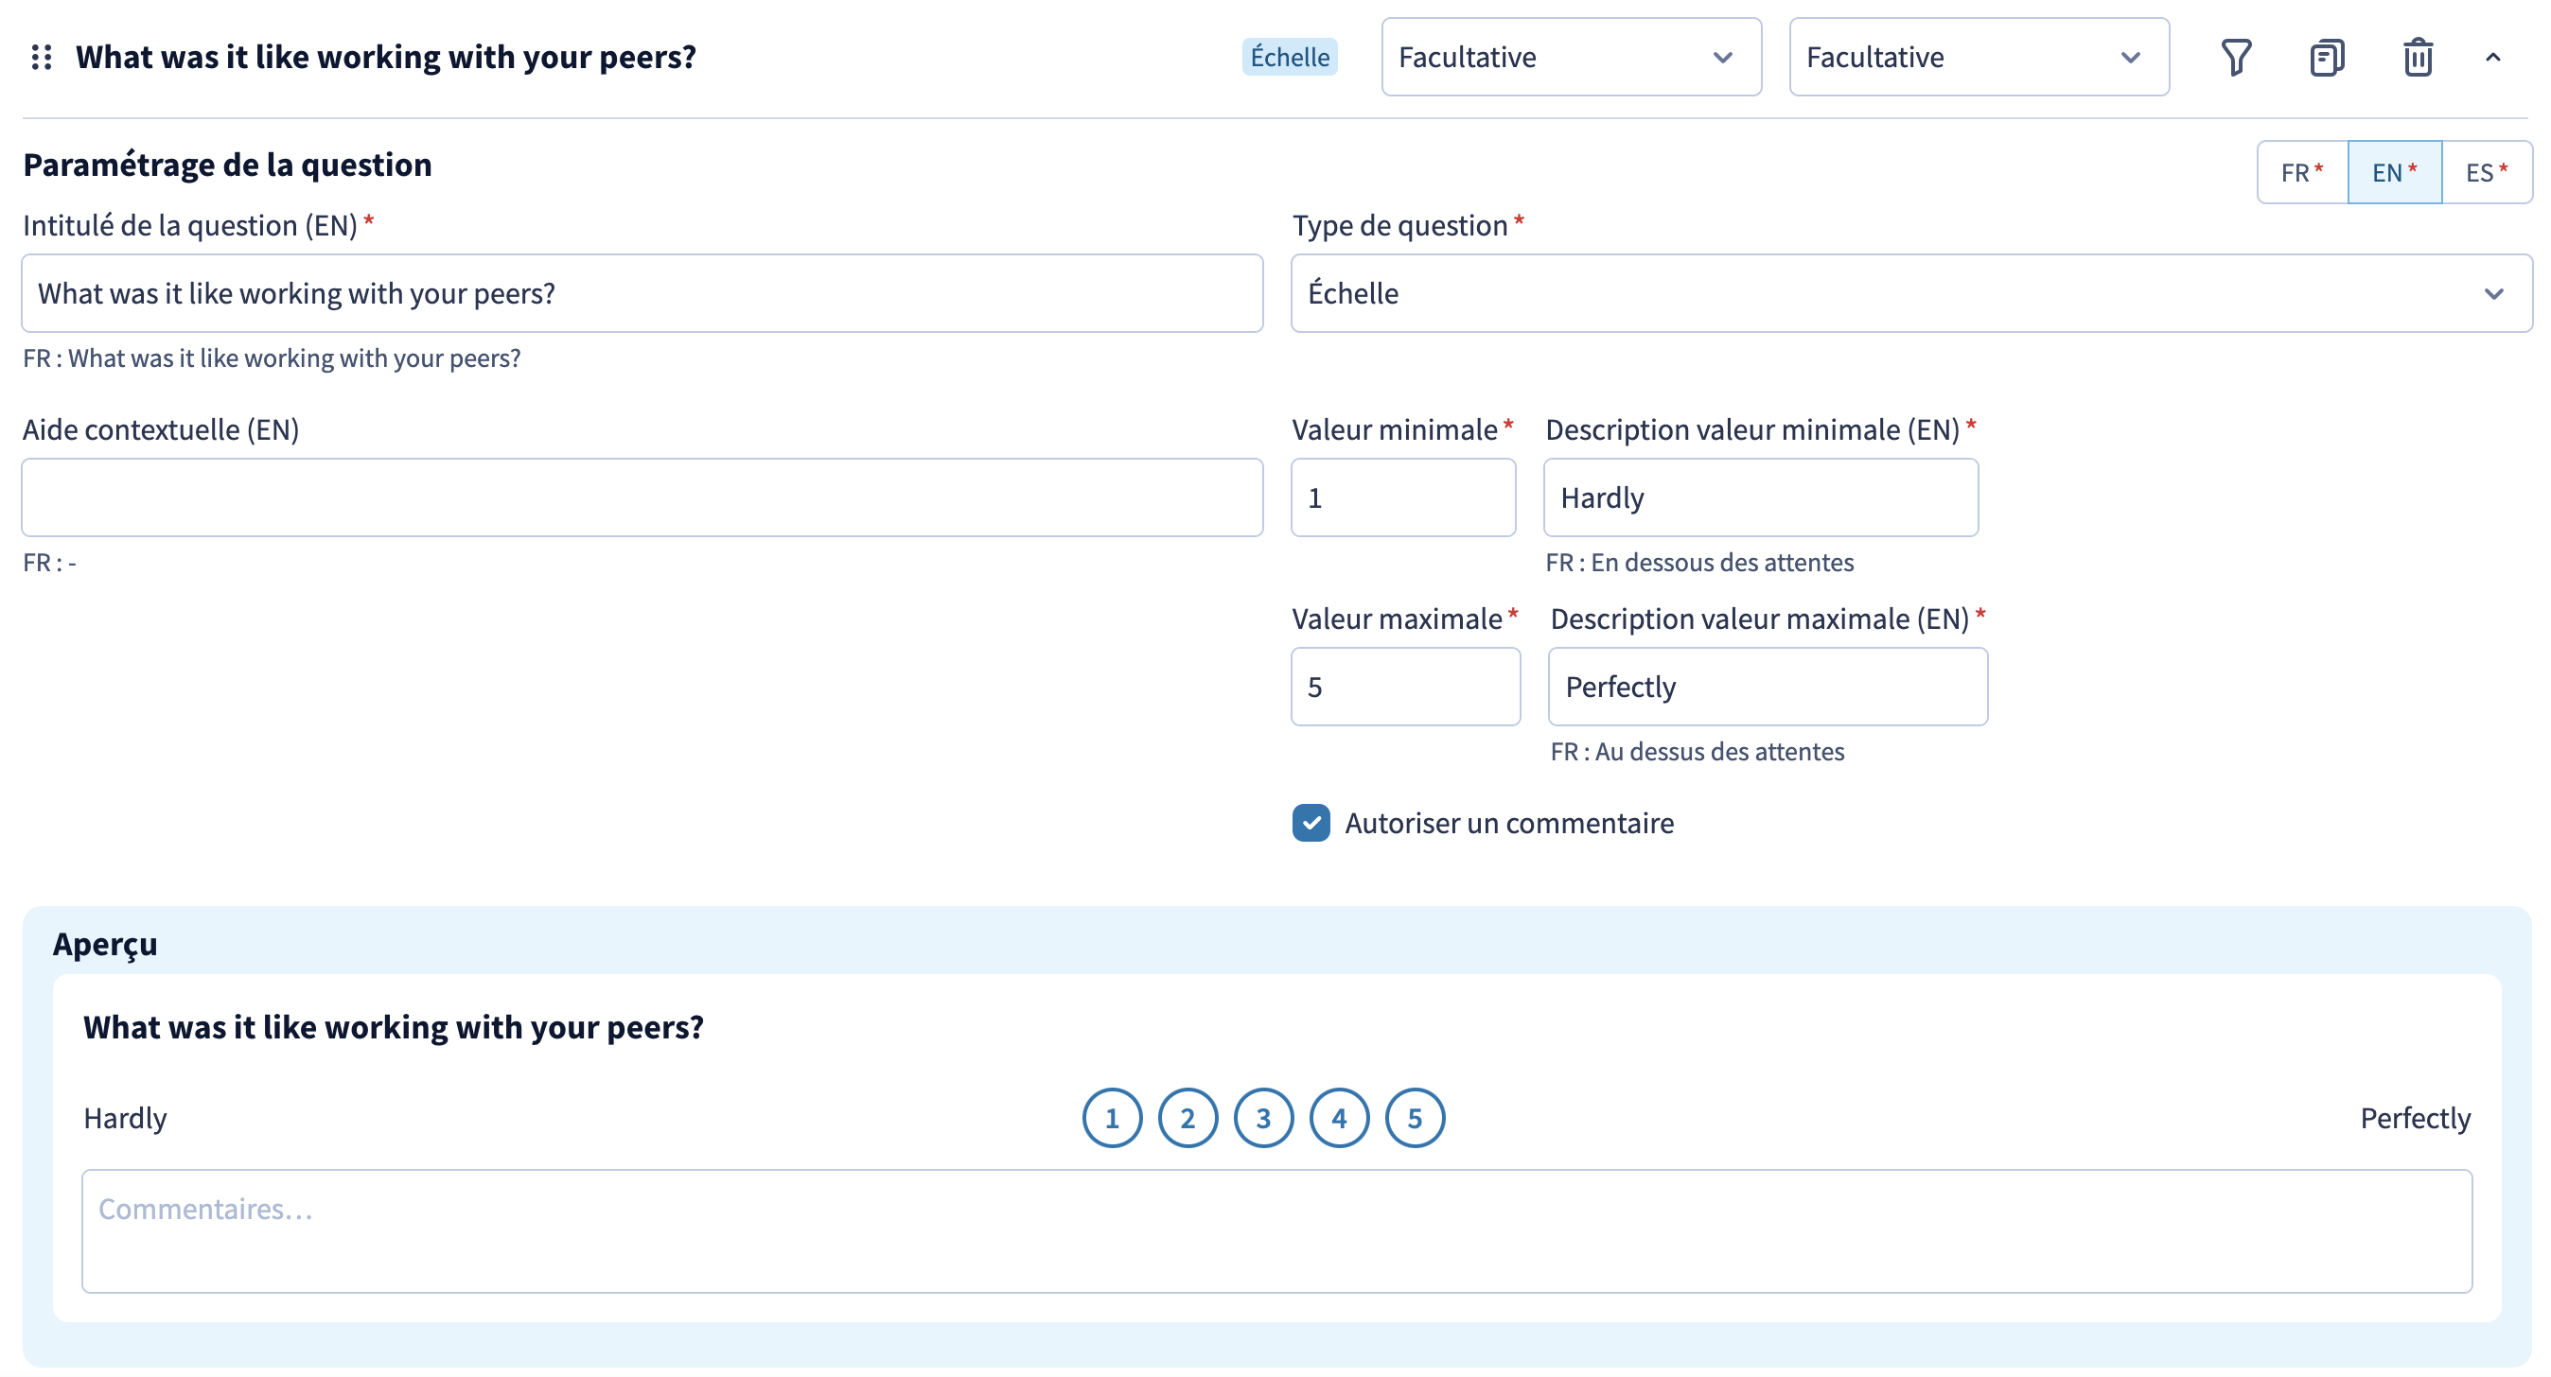2551x1377 pixels.
Task: Select rating 3 in the preview scale
Action: (x=1263, y=1118)
